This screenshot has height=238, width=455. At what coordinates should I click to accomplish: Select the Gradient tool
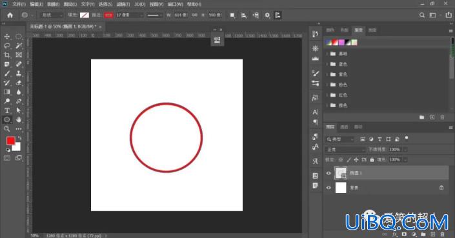[7, 92]
